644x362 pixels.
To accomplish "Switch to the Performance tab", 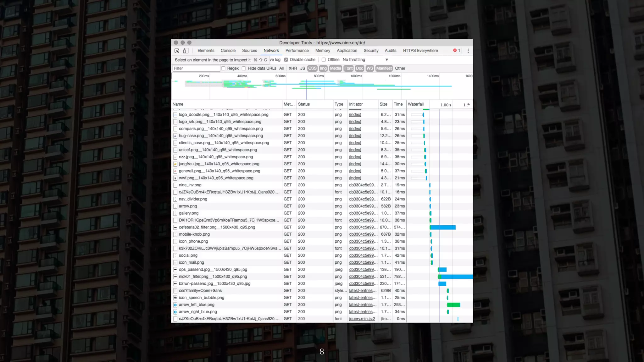I will point(297,51).
